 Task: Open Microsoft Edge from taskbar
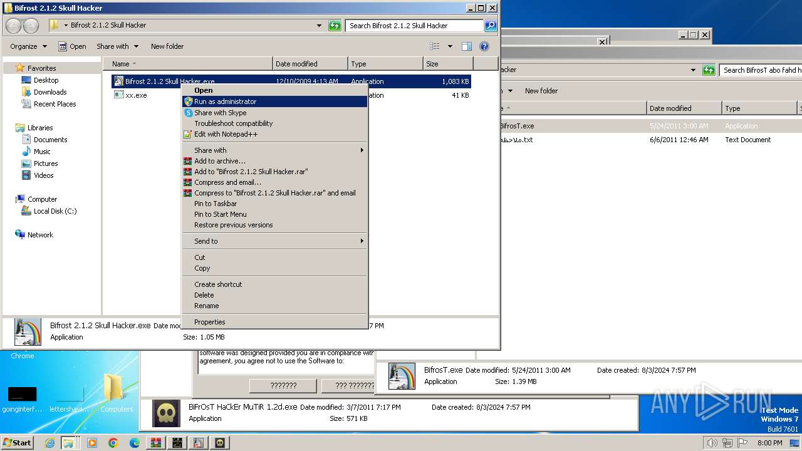coord(134,443)
